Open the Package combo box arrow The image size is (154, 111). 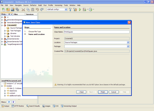click(128, 46)
